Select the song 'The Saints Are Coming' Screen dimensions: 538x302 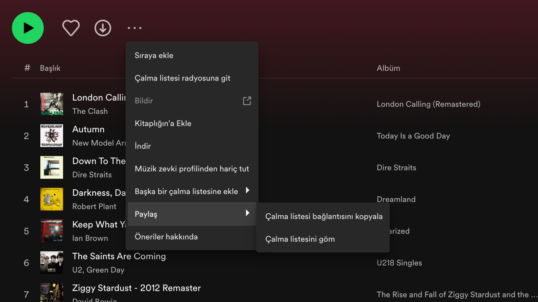coord(119,256)
